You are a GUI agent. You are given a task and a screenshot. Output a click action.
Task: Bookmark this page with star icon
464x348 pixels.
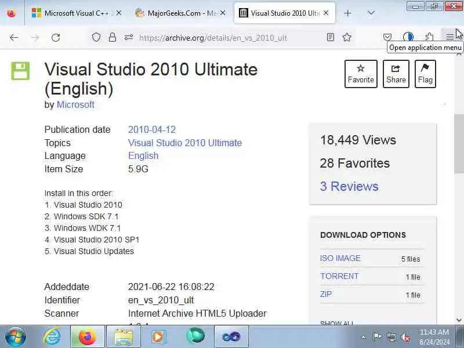[x=347, y=37]
